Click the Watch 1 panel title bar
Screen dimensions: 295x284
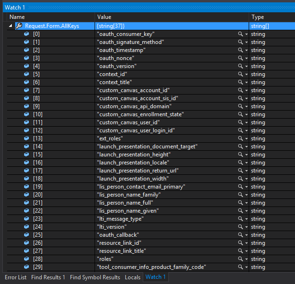pyautogui.click(x=149, y=8)
